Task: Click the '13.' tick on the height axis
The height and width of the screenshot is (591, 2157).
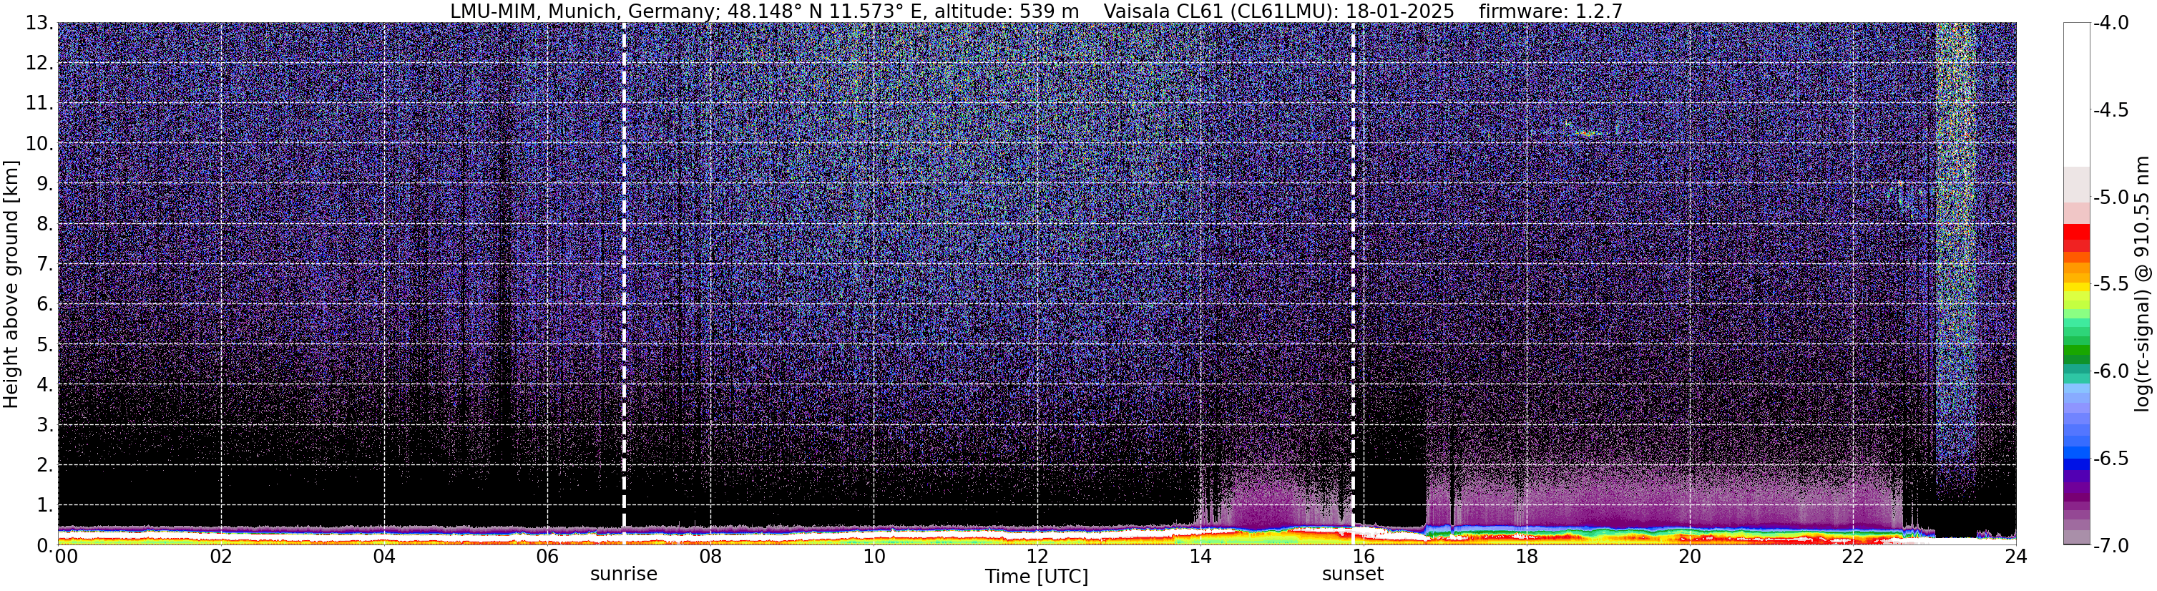Action: pos(39,24)
